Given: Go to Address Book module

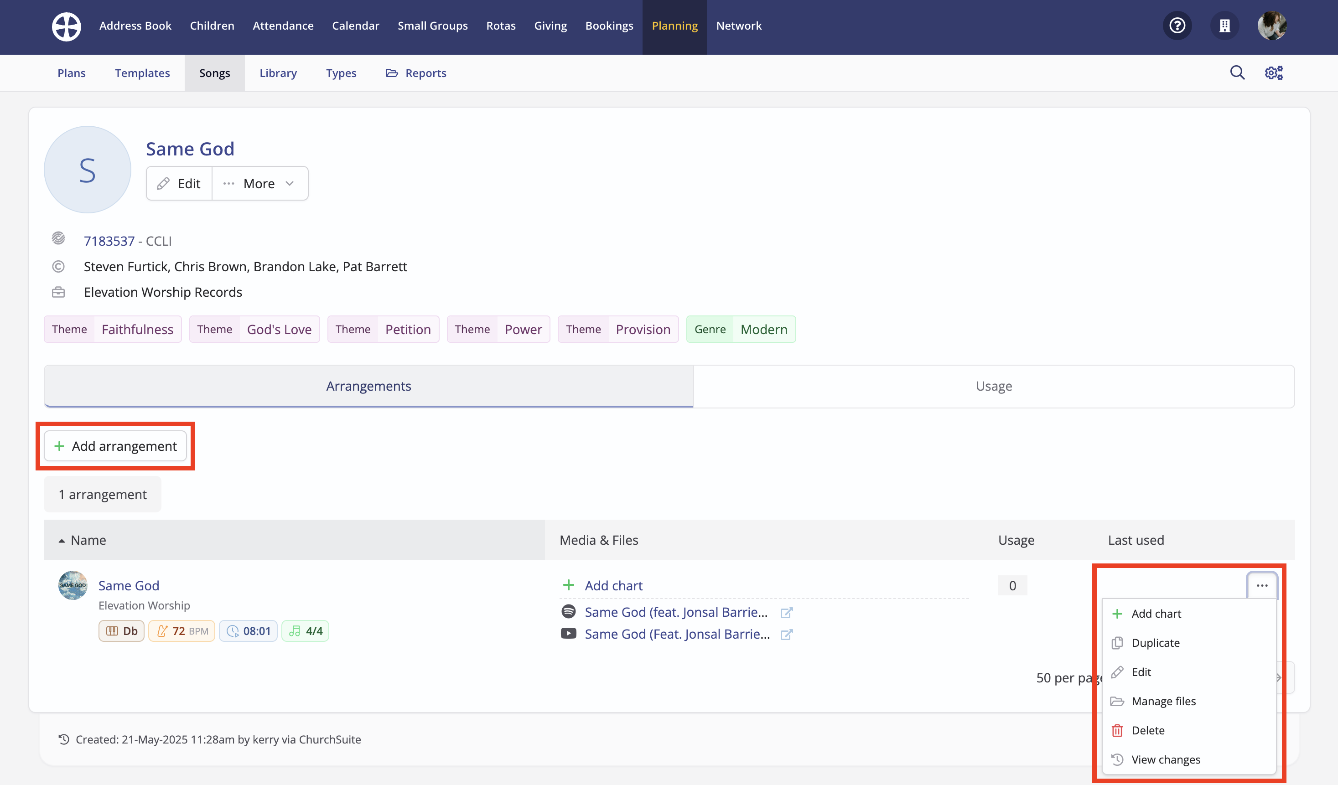Looking at the screenshot, I should 135,26.
